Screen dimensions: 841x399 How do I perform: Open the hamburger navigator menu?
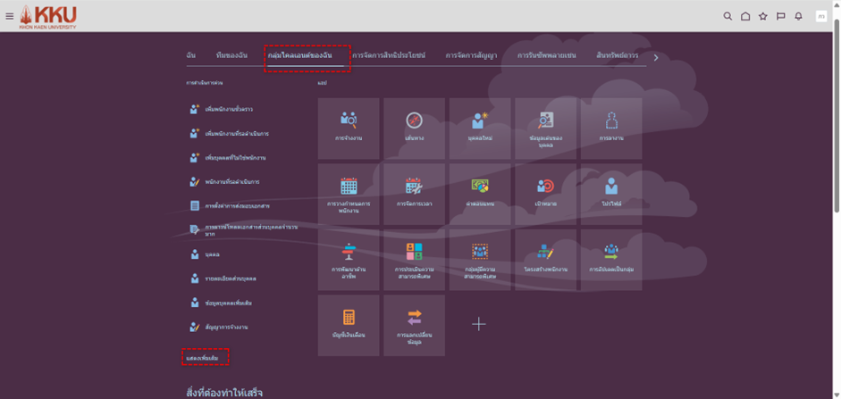pos(10,16)
